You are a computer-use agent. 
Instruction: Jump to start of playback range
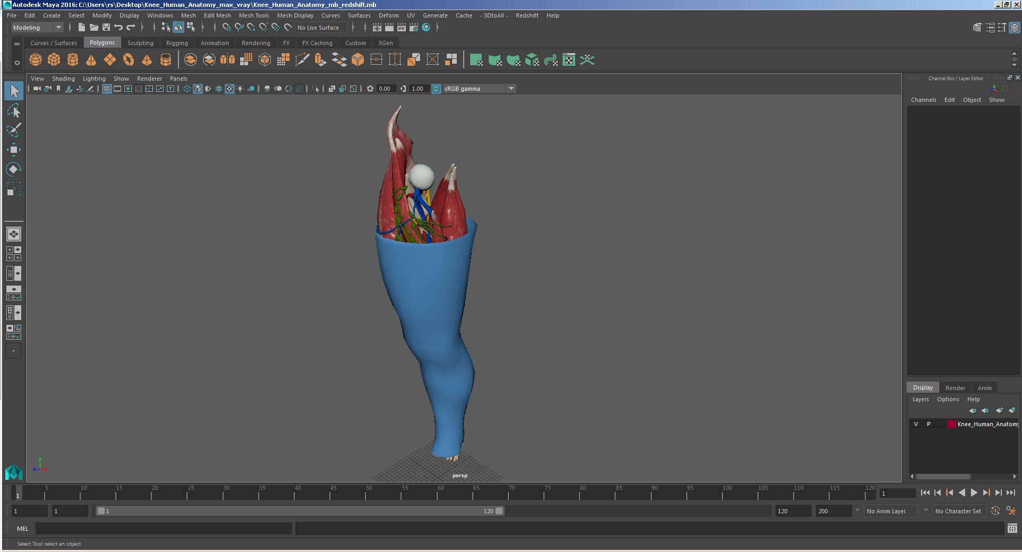tap(925, 493)
